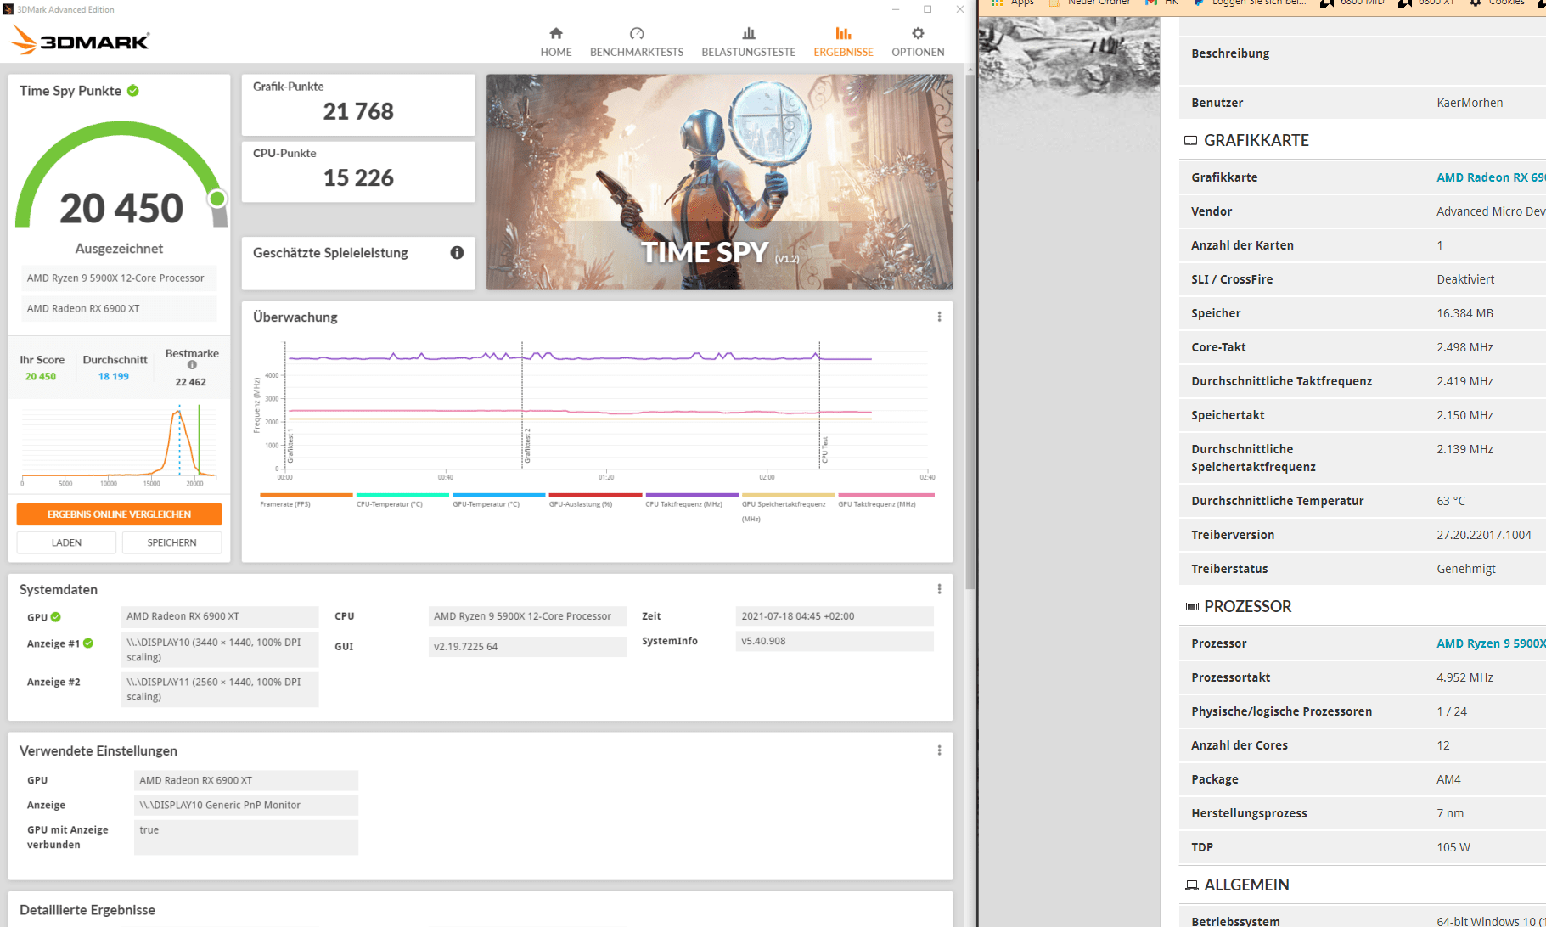Click the GRAFIKKARTE section icon in browser

[x=1190, y=141]
